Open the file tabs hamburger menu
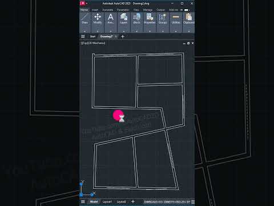 click(83, 36)
